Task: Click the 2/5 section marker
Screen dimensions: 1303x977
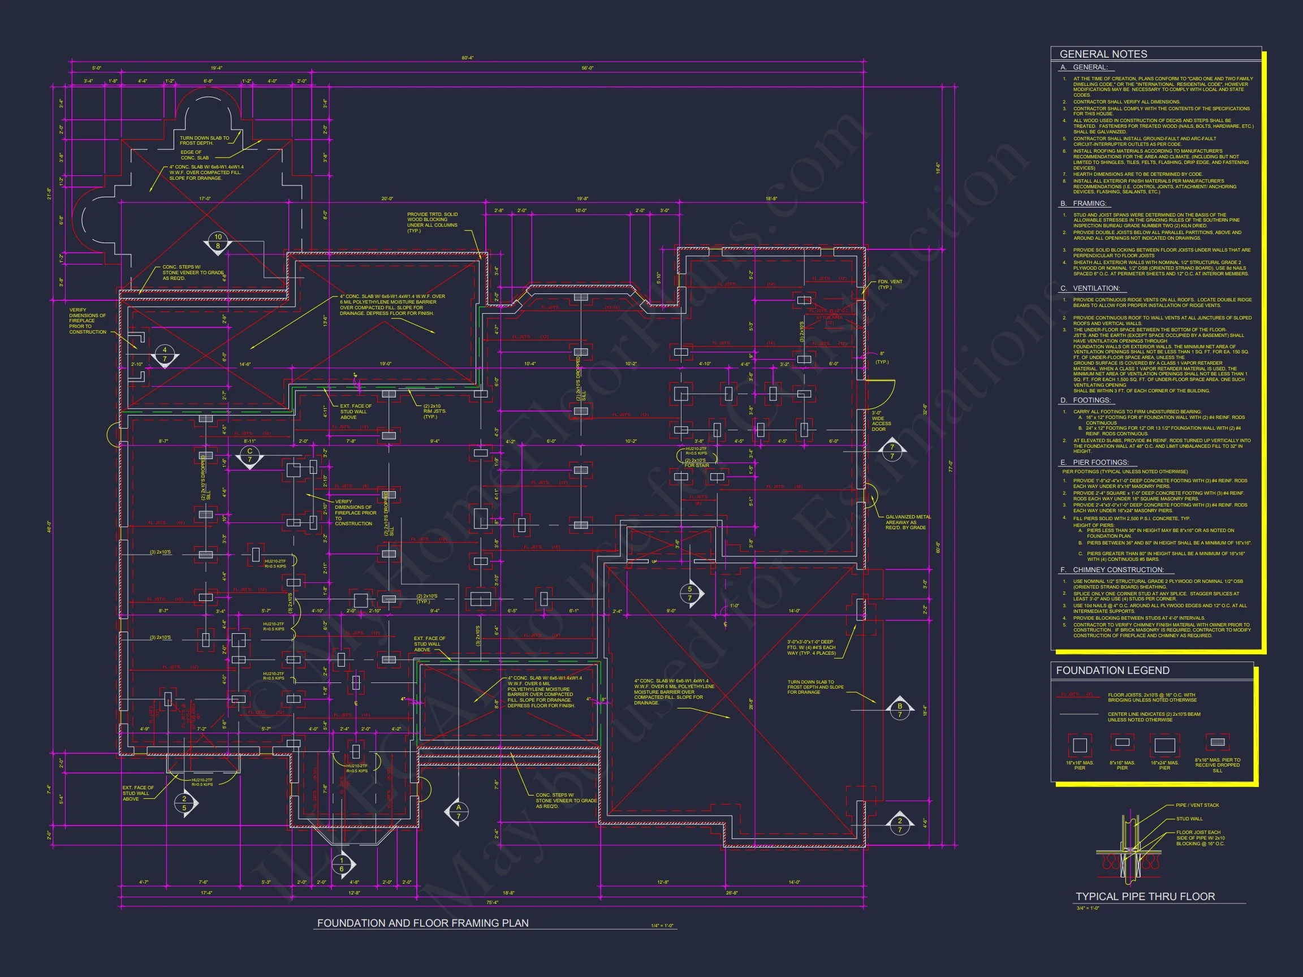Action: tap(184, 803)
